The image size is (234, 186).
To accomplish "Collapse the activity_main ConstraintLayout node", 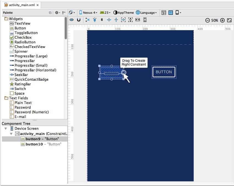I will 11,134.
